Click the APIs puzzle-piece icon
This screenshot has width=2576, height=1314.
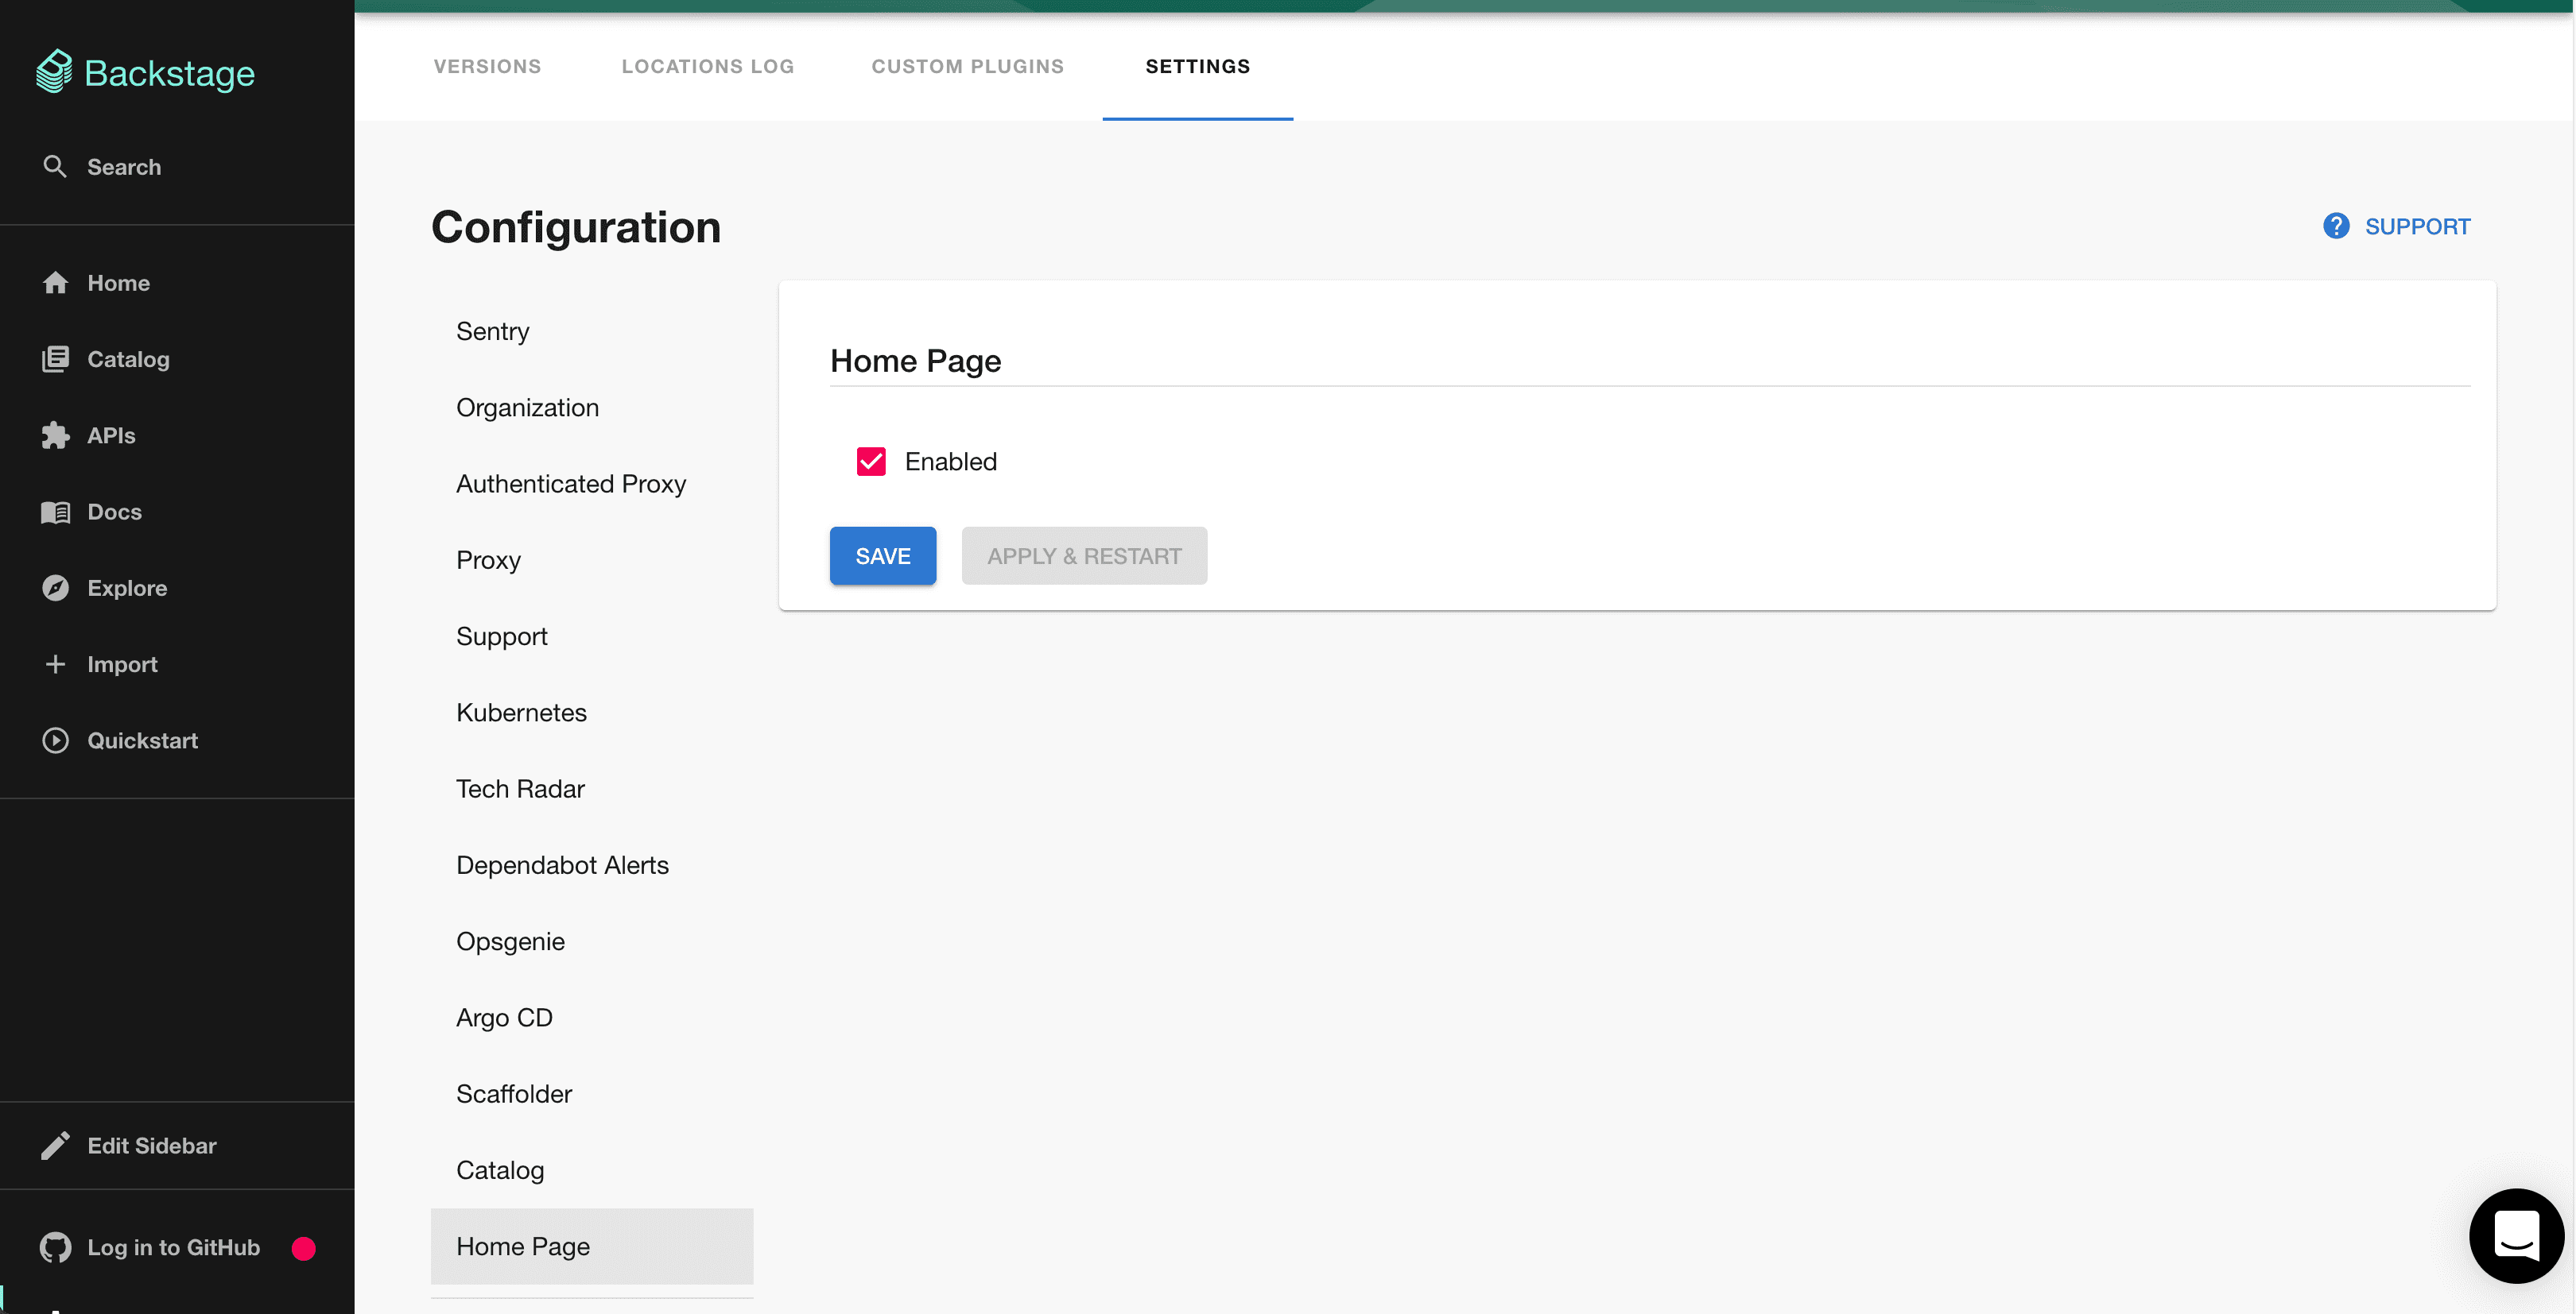[x=55, y=435]
